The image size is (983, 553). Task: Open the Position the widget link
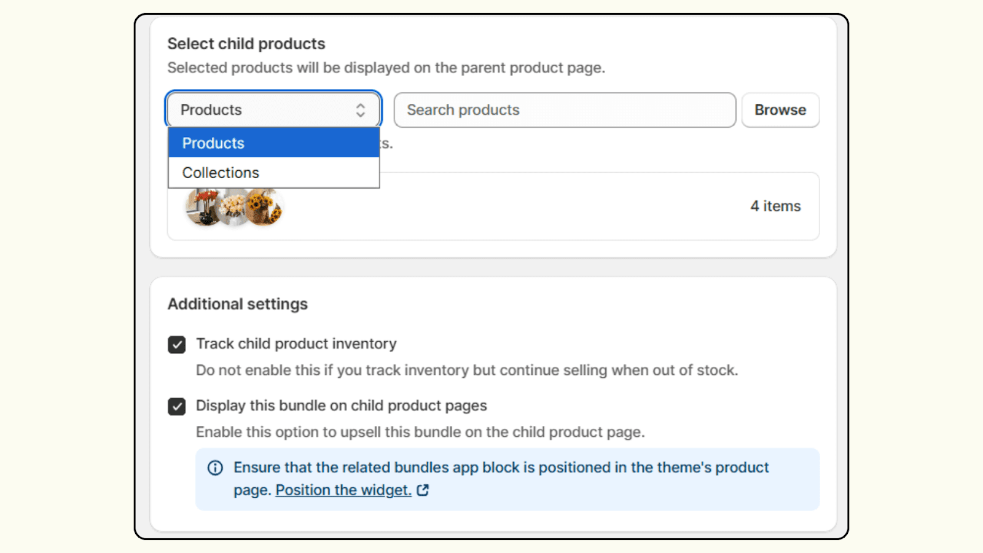tap(343, 490)
